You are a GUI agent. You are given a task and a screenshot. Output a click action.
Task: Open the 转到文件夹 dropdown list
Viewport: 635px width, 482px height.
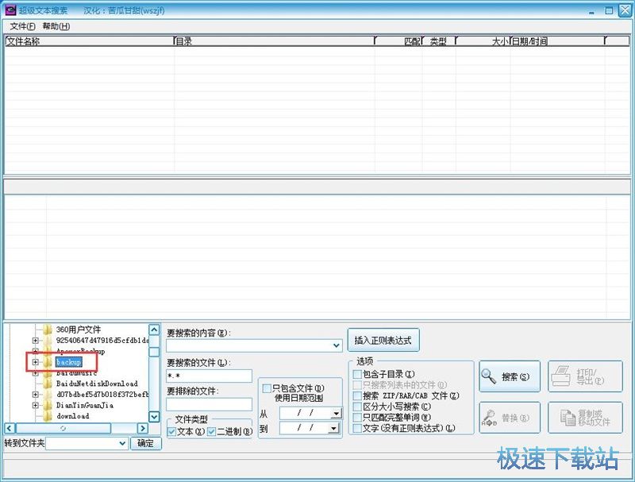click(122, 444)
